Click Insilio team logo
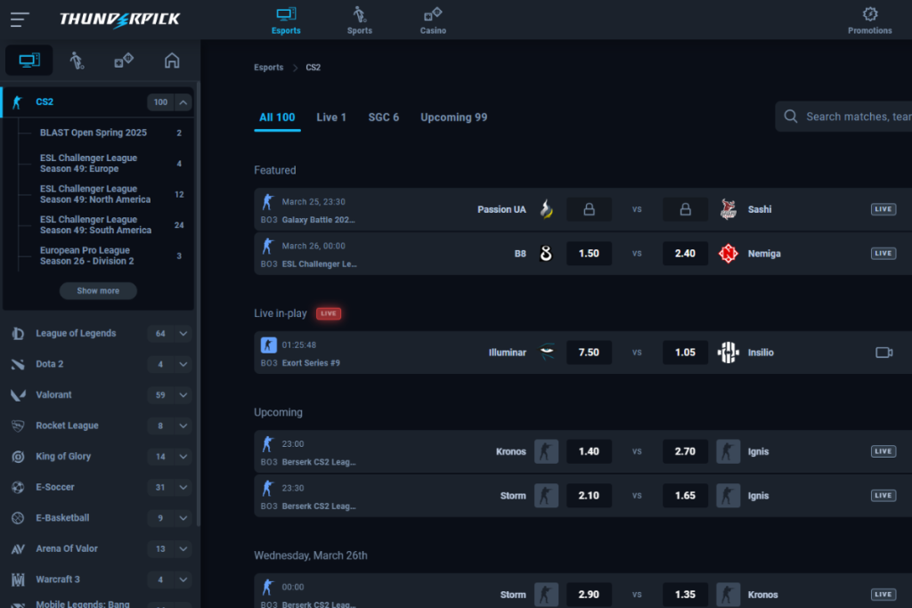Image resolution: width=912 pixels, height=608 pixels. 728,353
